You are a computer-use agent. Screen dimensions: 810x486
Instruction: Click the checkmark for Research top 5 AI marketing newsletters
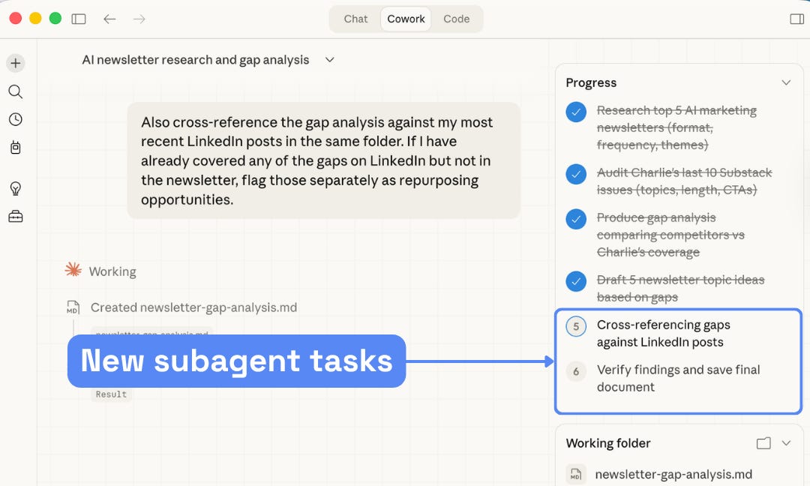(575, 112)
